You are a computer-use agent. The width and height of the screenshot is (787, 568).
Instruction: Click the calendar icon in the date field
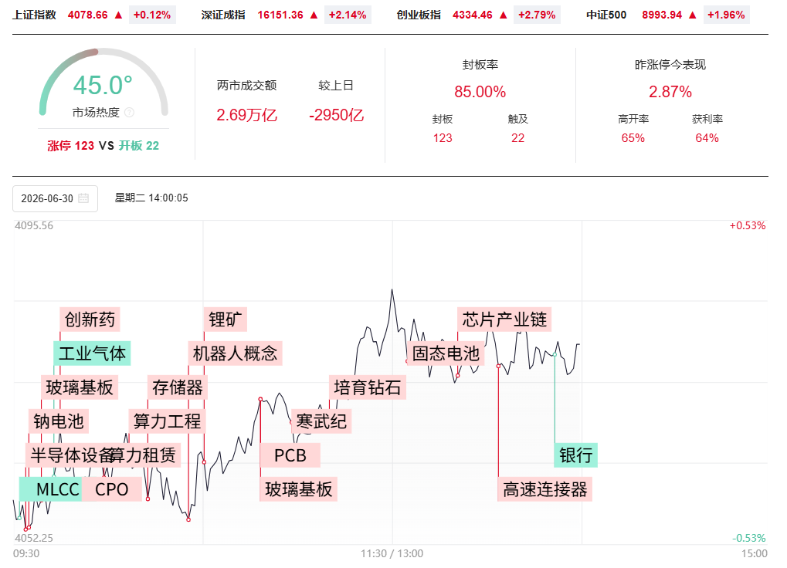tap(84, 198)
